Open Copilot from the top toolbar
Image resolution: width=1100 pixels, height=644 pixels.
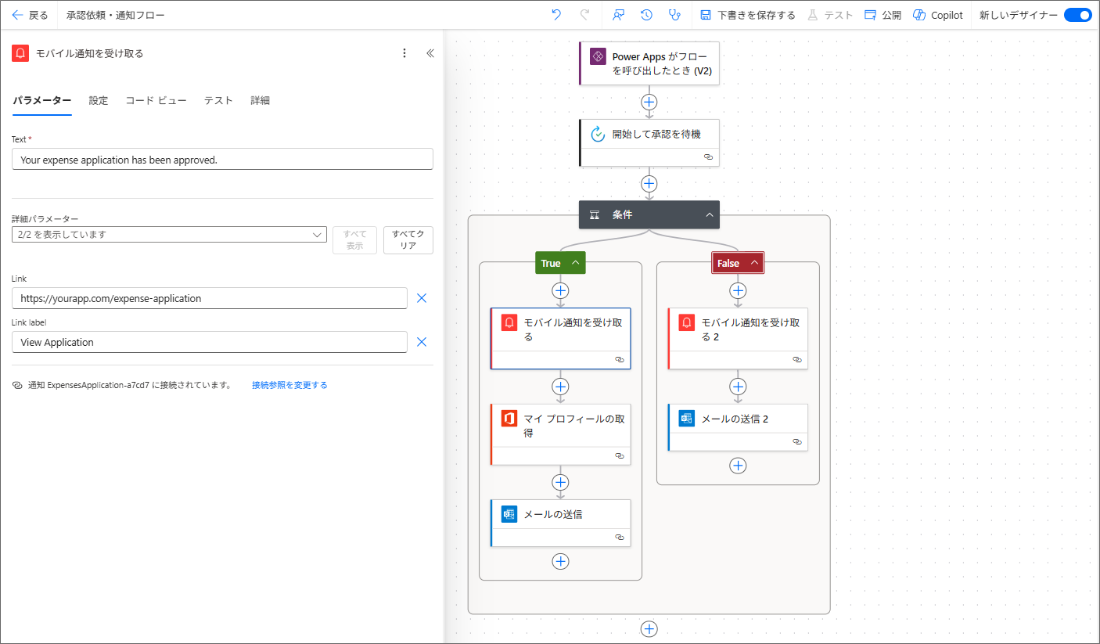click(x=938, y=15)
